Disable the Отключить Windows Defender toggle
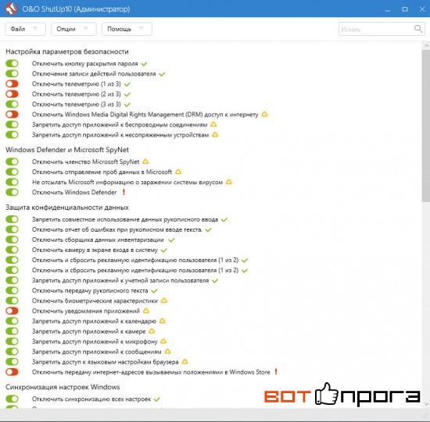 [x=12, y=192]
